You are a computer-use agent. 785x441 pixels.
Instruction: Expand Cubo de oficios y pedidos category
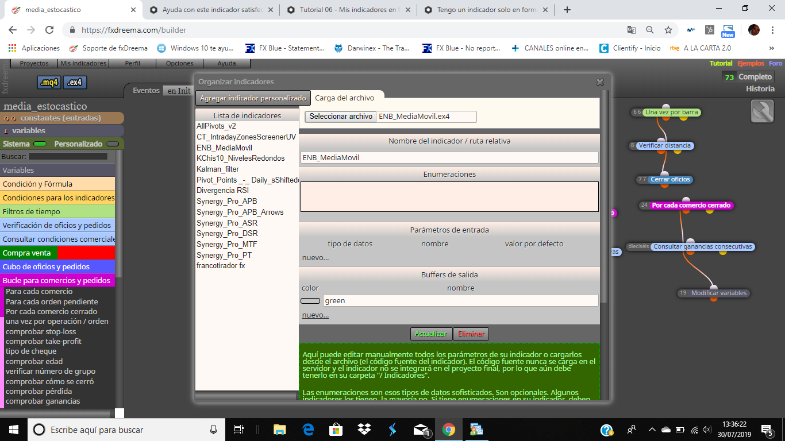57,266
